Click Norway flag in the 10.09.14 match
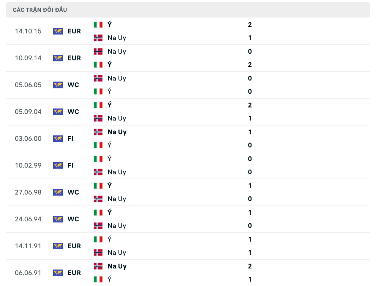Image resolution: width=376 pixels, height=286 pixels. pos(98,51)
